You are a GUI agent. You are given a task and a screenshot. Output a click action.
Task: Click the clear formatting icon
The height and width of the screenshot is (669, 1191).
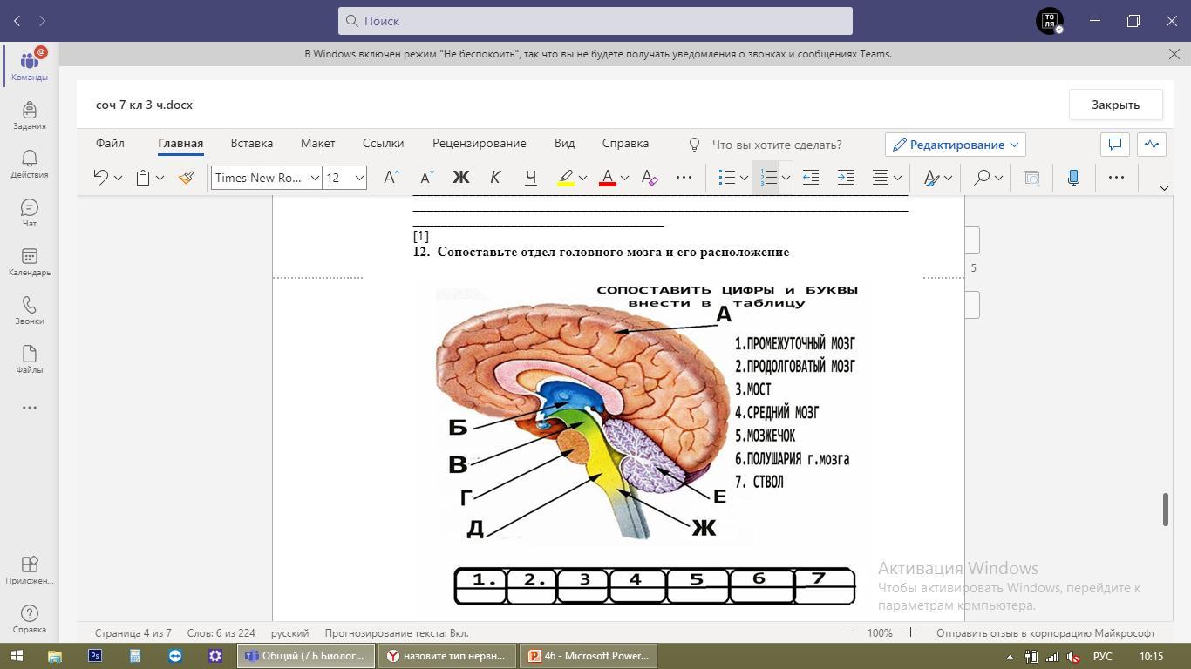pyautogui.click(x=650, y=178)
